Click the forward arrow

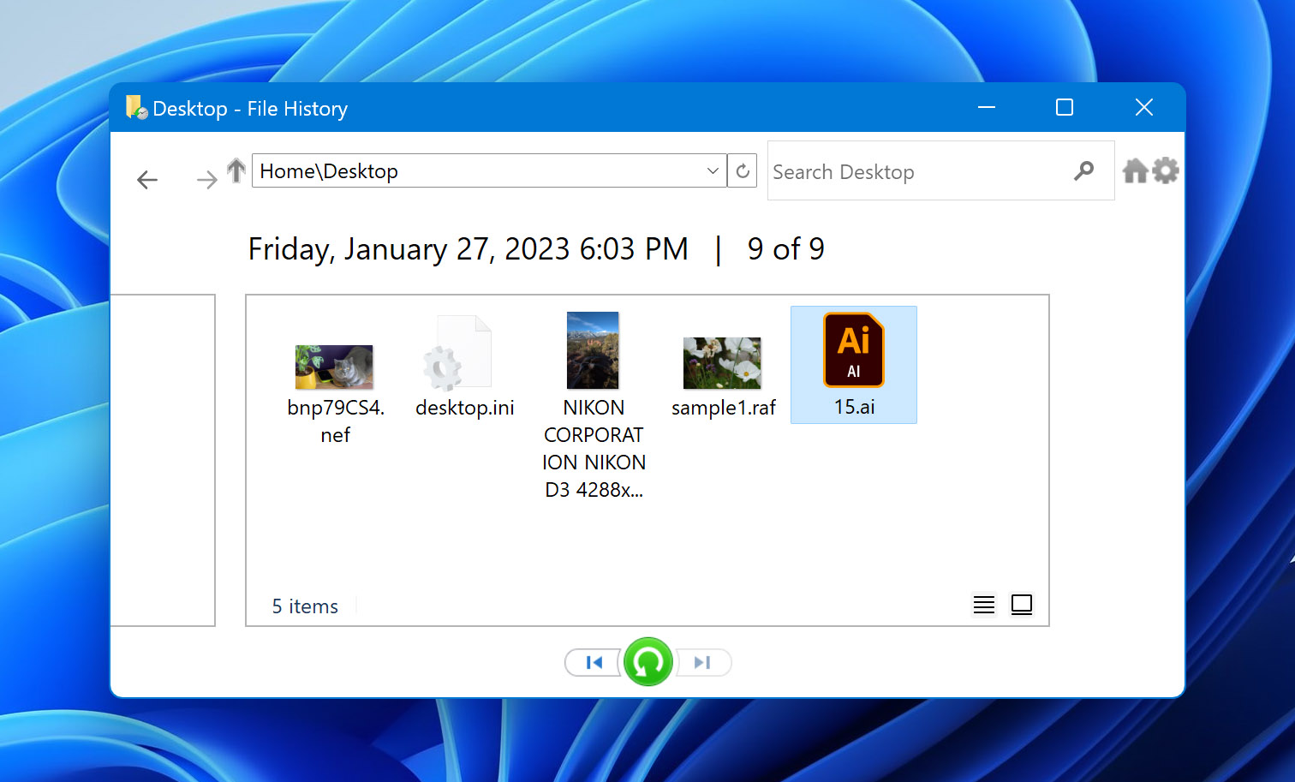206,179
